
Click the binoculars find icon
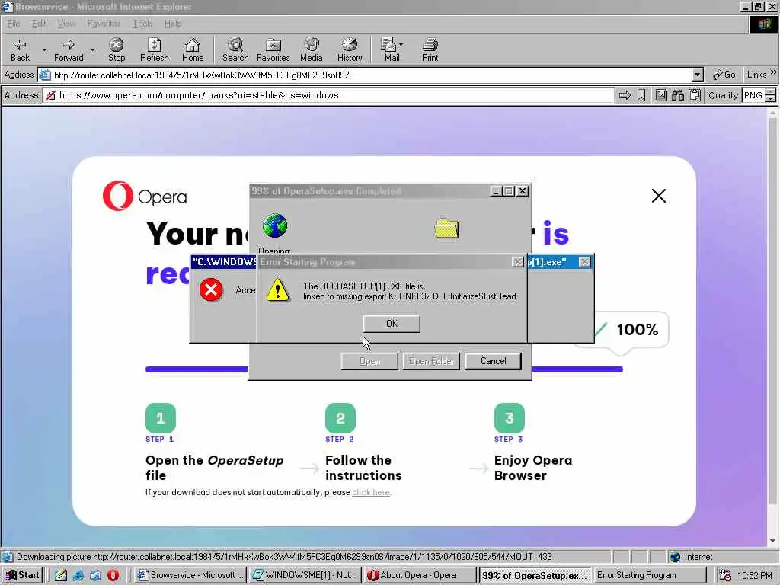pyautogui.click(x=677, y=95)
